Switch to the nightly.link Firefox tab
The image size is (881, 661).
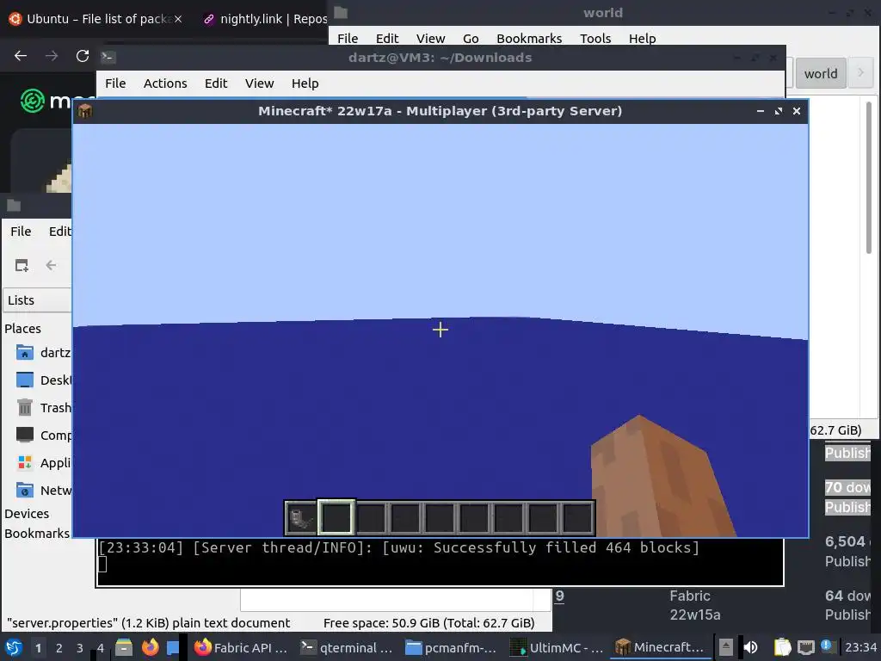click(x=265, y=19)
